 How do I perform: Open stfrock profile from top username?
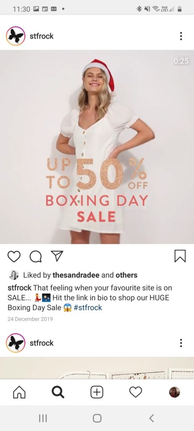pos(42,36)
